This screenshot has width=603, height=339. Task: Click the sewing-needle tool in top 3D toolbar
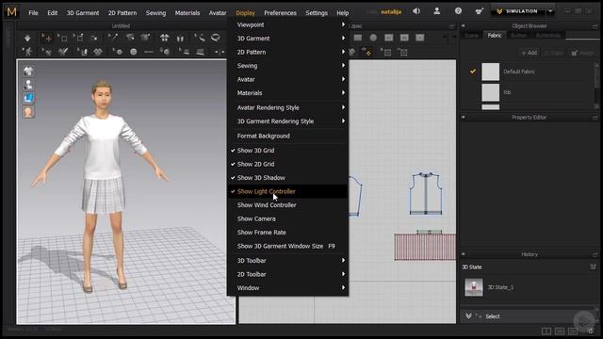(113, 38)
